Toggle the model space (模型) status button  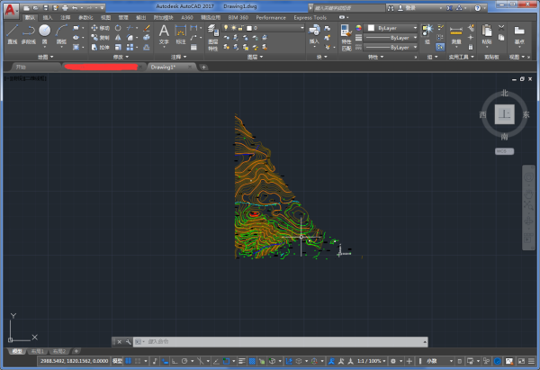coord(117,361)
